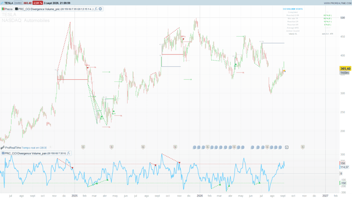This screenshot has height=198, width=352.
Task: Click the 1h50m countdown label
Action: click(x=344, y=73)
